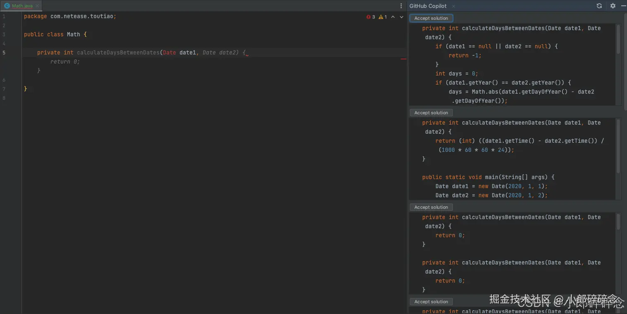This screenshot has width=627, height=314.
Task: Accept solution using getTime() difference
Action: click(431, 113)
